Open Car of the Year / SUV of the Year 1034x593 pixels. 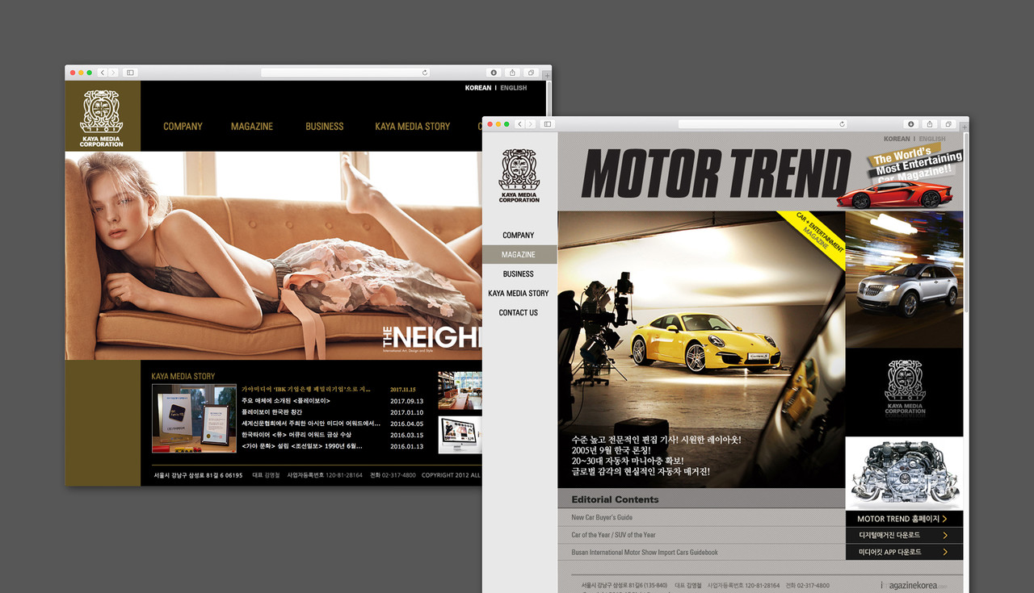(614, 535)
